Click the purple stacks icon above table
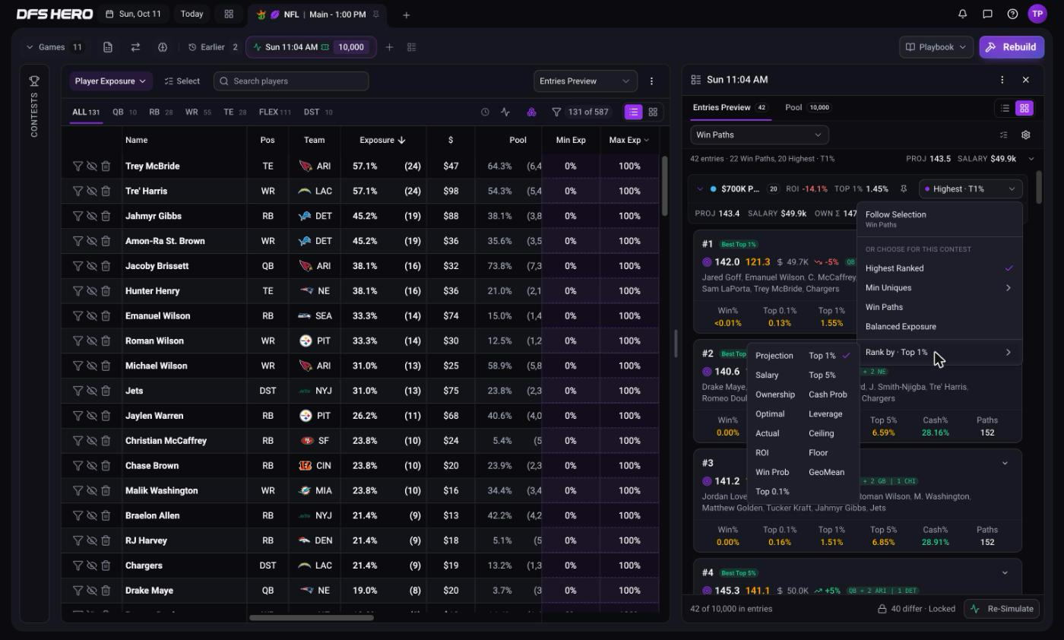Image resolution: width=1064 pixels, height=640 pixels. 531,112
